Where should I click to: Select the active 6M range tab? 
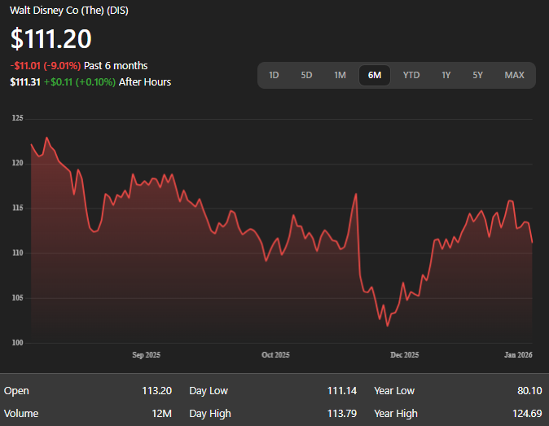click(x=375, y=75)
